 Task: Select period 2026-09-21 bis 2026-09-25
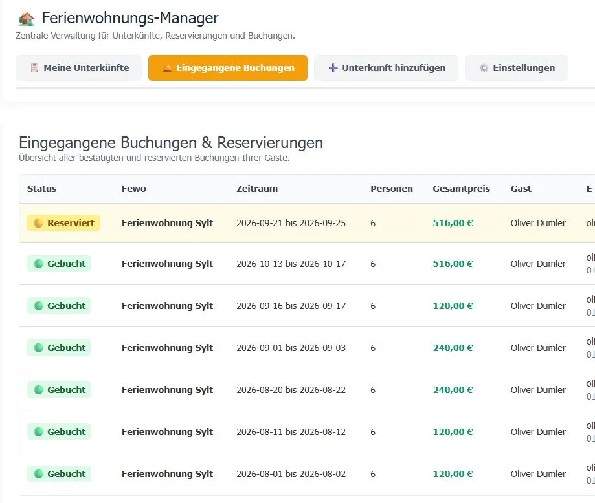click(x=291, y=223)
